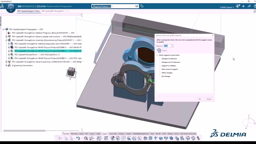Click the Undo arrow icon

click(78, 138)
